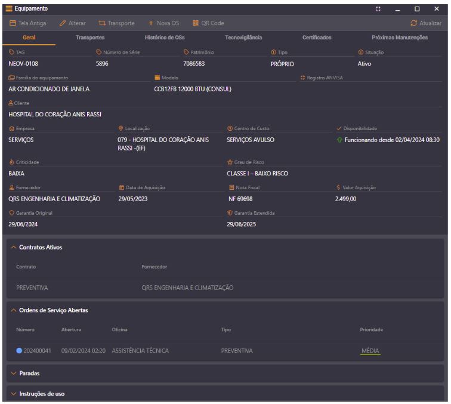Expand the Instruções de uso section
451x404 pixels.
(14, 394)
